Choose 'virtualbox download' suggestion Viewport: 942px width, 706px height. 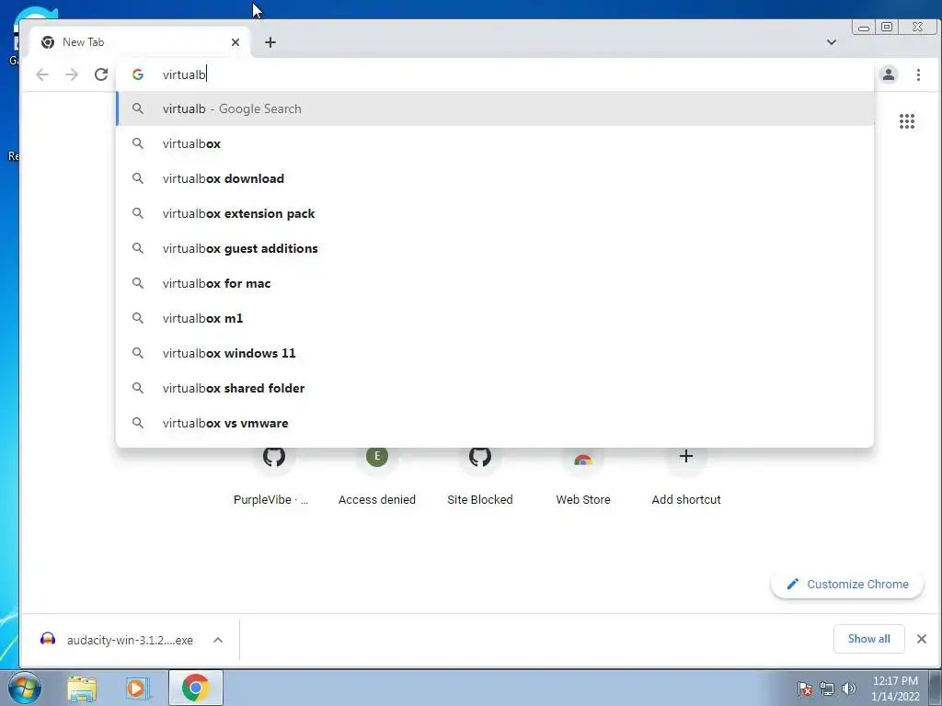click(495, 178)
